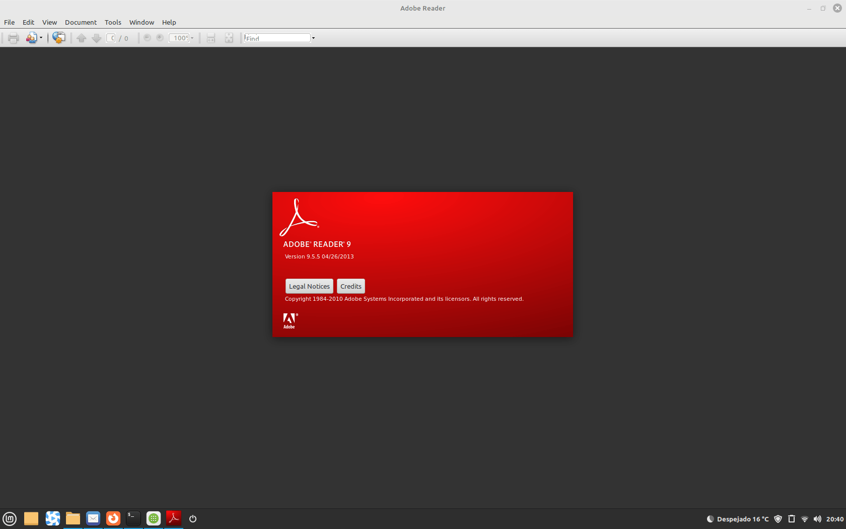The width and height of the screenshot is (846, 529).
Task: Maximize the Adobe Reader window
Action: [823, 8]
